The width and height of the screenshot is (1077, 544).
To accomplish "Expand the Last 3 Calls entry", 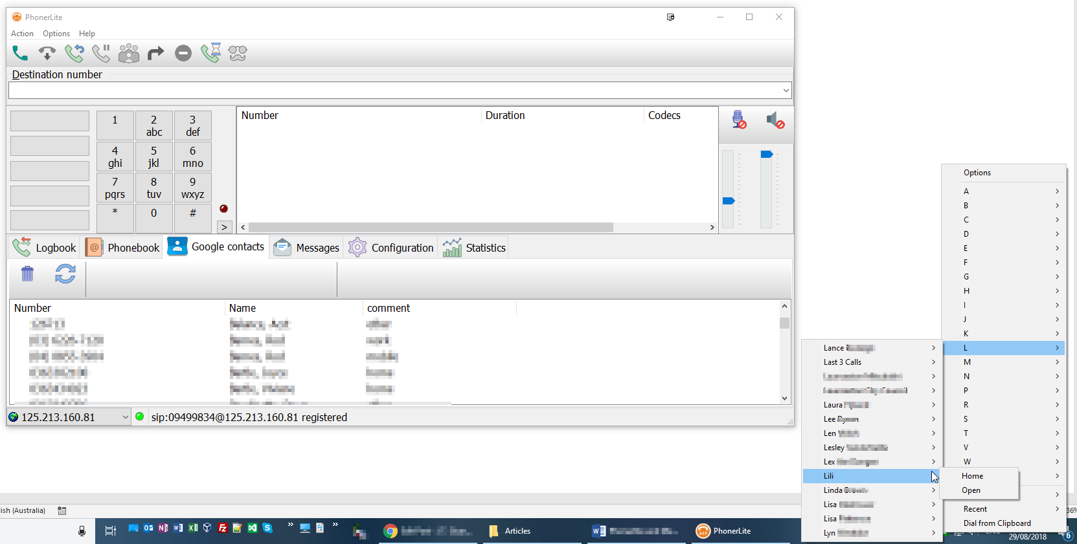I will point(870,362).
